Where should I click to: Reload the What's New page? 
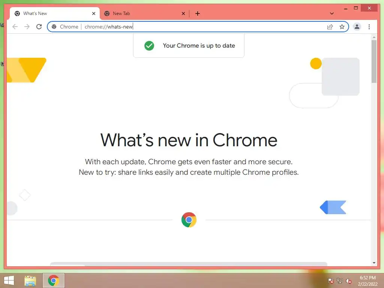point(39,27)
